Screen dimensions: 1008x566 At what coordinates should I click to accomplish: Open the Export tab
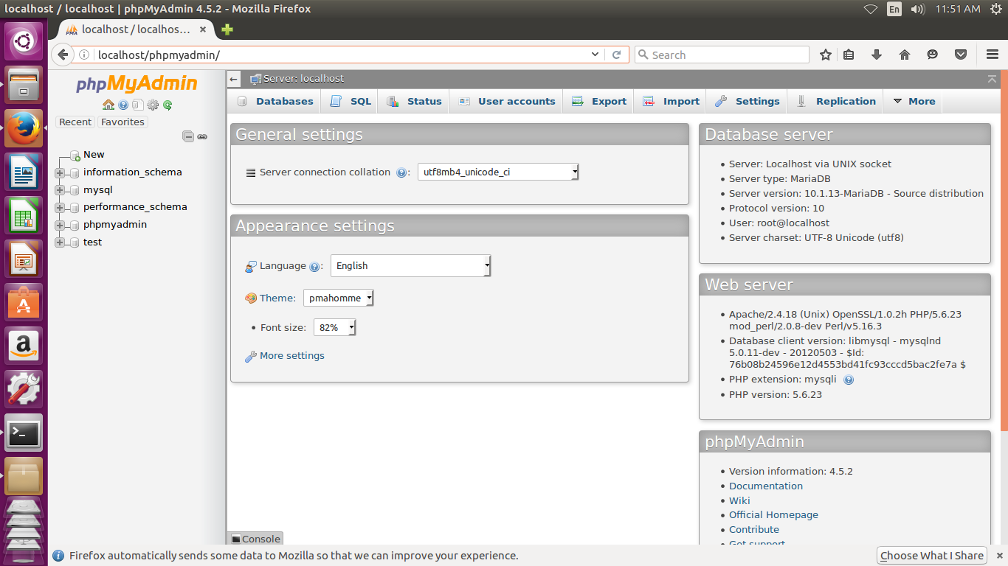(x=599, y=102)
